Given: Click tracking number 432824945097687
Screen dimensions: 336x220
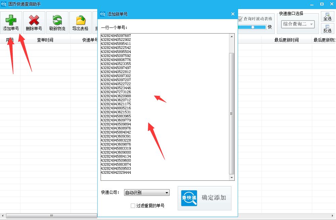Looking at the screenshot, I should [116, 36].
